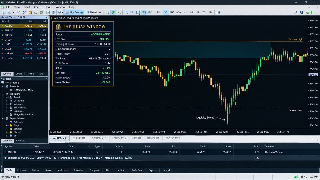Open the search magnifier icon
This screenshot has width=320, height=180.
295,12
